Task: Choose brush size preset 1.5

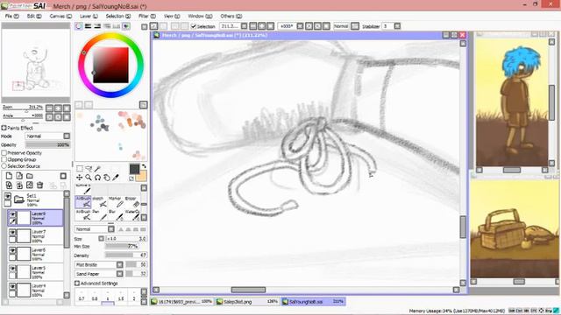Action: (x=121, y=297)
